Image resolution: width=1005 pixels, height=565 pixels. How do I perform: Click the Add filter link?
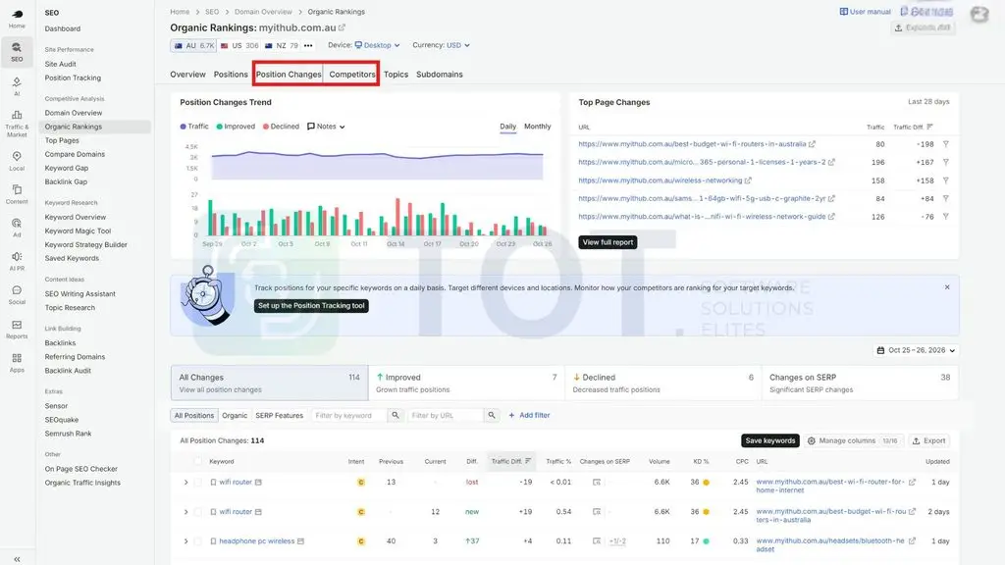coord(529,415)
